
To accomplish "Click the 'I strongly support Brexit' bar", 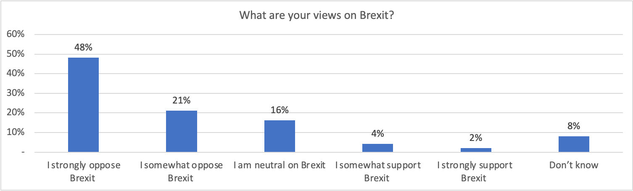I will pyautogui.click(x=476, y=150).
